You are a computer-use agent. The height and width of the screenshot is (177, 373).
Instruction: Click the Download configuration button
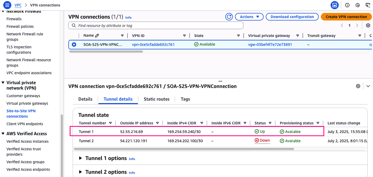click(x=292, y=17)
